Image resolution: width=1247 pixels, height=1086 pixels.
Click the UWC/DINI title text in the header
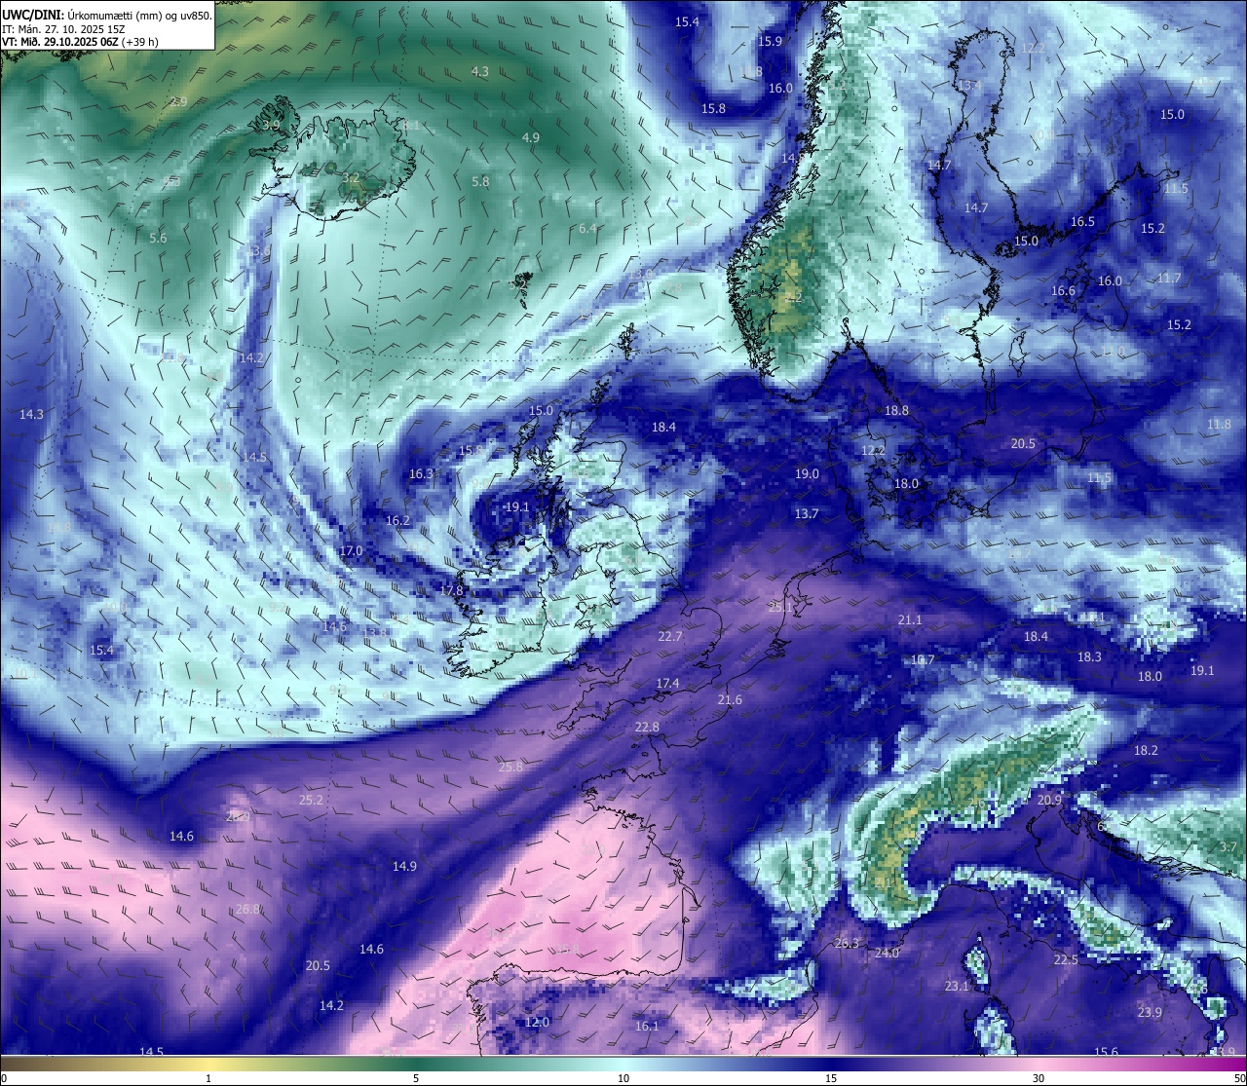[33, 16]
